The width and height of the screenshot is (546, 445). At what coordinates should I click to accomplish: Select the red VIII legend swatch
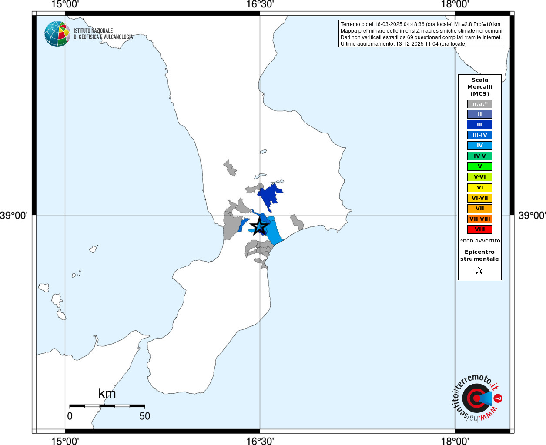click(480, 229)
